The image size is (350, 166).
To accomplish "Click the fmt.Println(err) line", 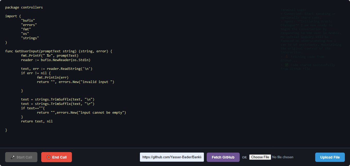I will [53, 78].
